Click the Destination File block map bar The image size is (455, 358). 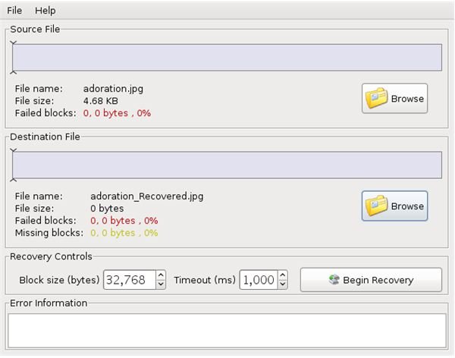(x=227, y=165)
